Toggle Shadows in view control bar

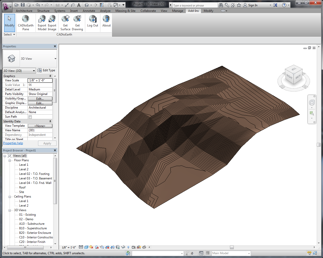click(x=97, y=247)
